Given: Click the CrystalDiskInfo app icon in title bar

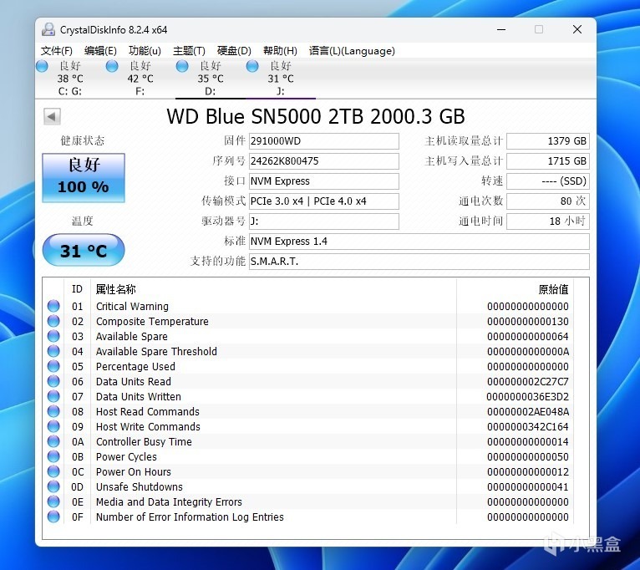Looking at the screenshot, I should (48, 29).
